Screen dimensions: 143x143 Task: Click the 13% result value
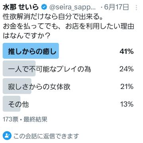[127, 104]
